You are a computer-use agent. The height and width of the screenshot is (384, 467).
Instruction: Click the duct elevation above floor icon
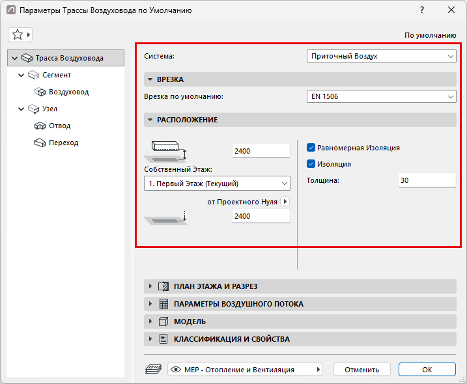pos(165,152)
